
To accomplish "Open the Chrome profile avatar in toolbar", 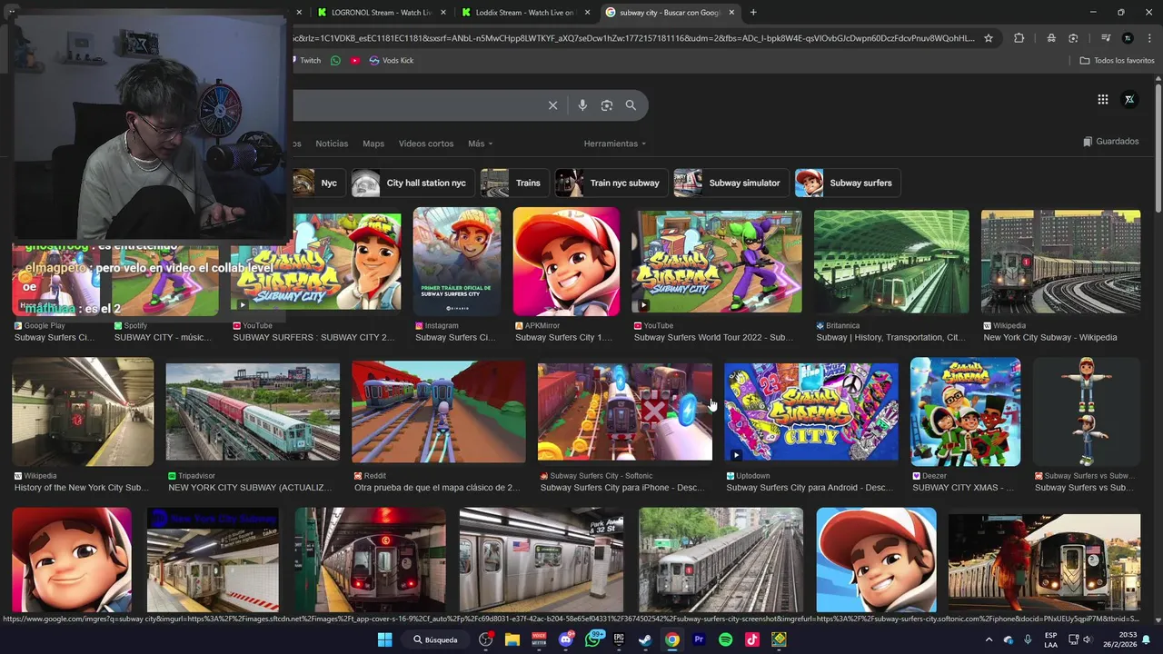I will coord(1128,38).
